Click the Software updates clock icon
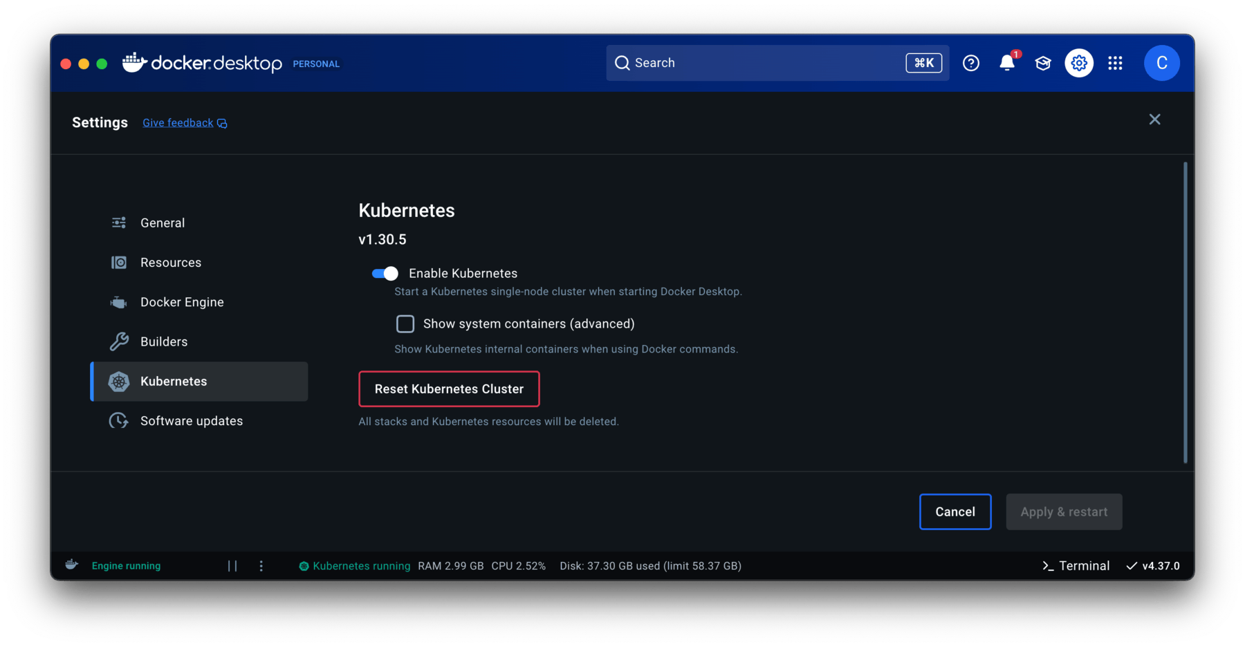Image resolution: width=1245 pixels, height=647 pixels. [x=119, y=421]
